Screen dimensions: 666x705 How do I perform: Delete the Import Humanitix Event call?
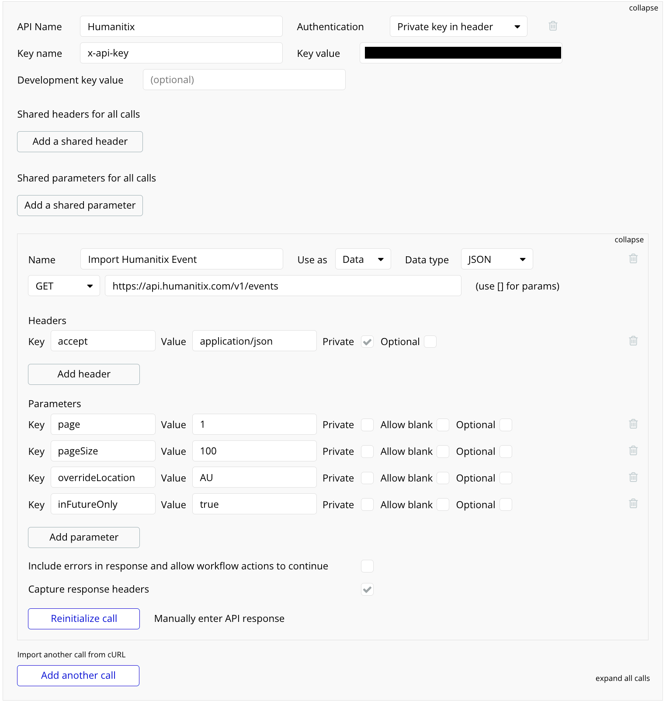(633, 258)
